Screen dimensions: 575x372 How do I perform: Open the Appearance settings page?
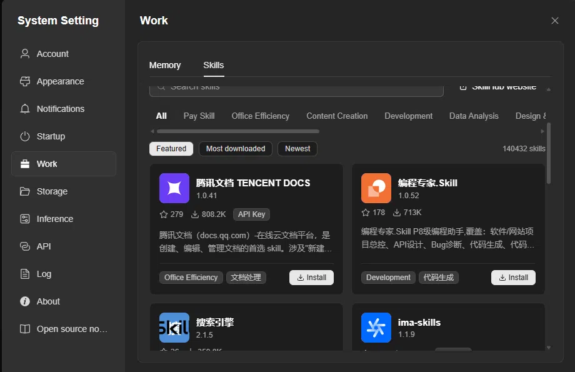(x=64, y=81)
